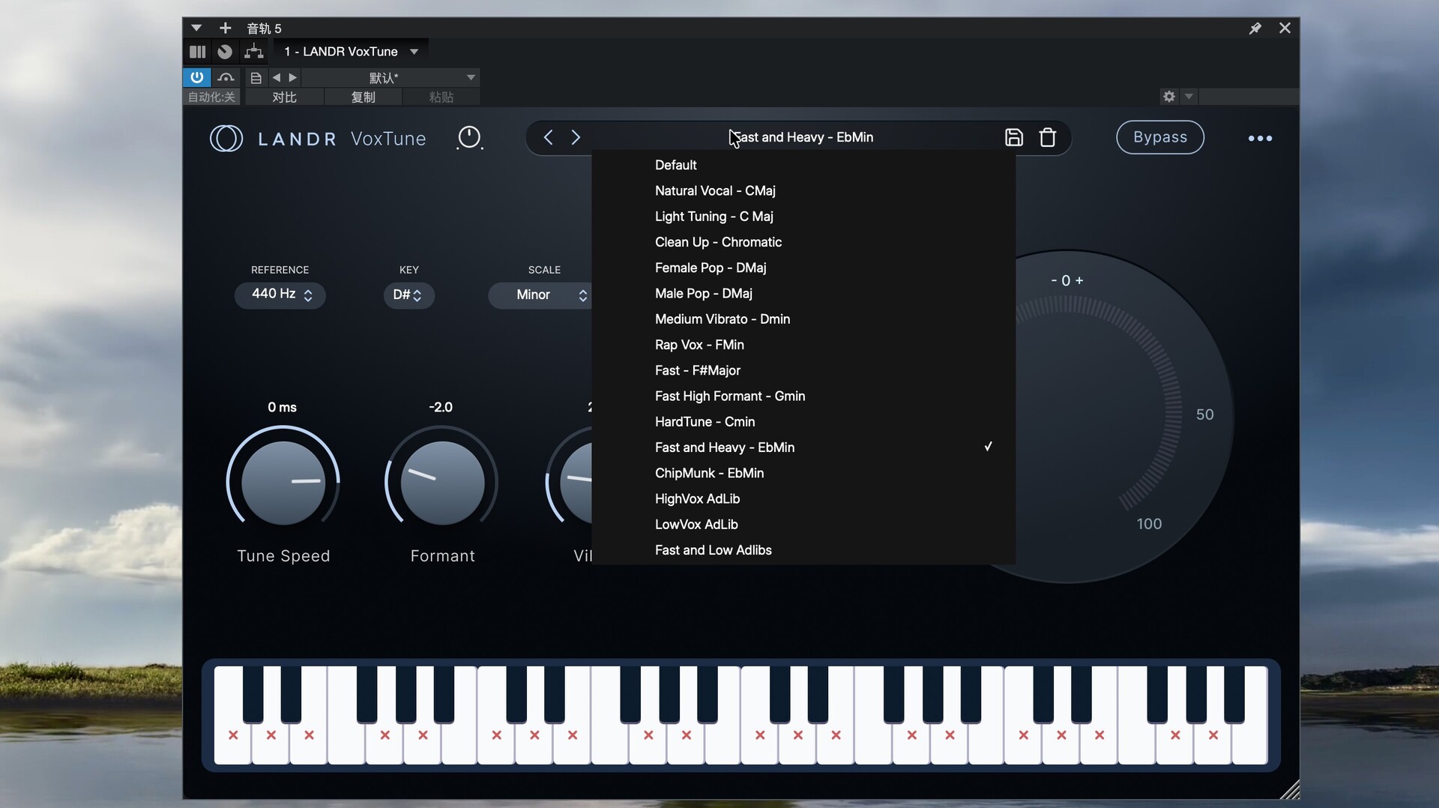Toggle the automation off button
The height and width of the screenshot is (808, 1439).
pyautogui.click(x=211, y=97)
